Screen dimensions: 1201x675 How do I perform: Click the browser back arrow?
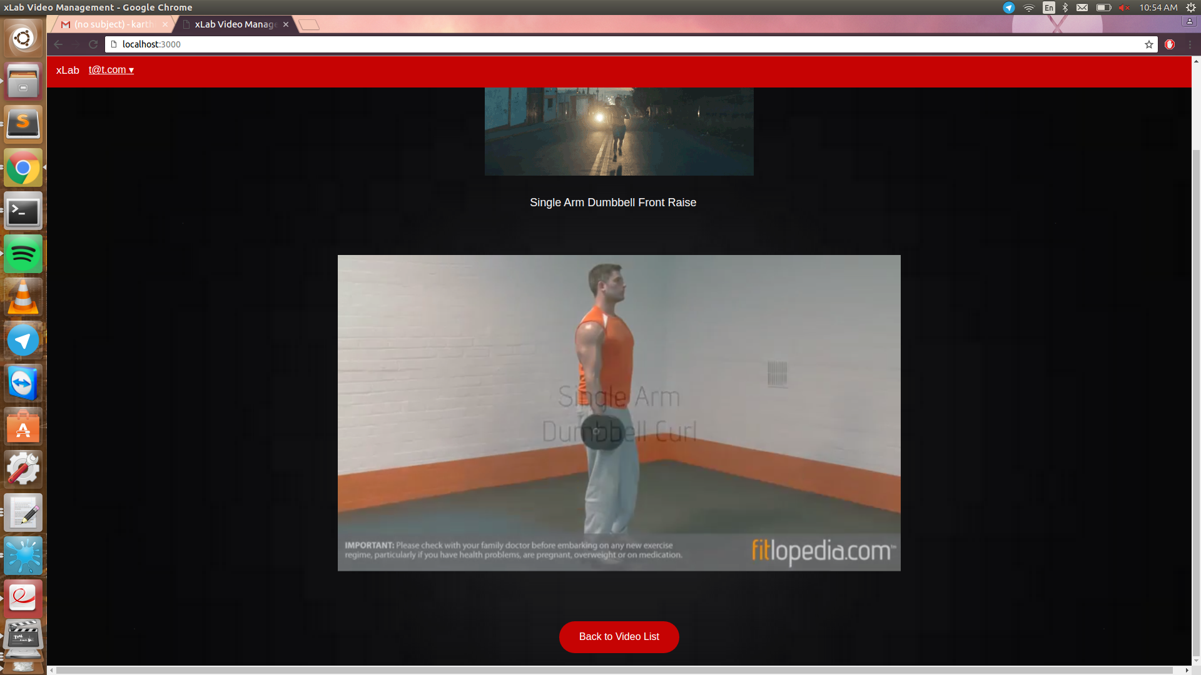point(58,44)
